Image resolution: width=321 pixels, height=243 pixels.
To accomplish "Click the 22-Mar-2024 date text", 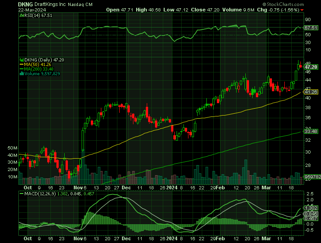I will pyautogui.click(x=32, y=10).
